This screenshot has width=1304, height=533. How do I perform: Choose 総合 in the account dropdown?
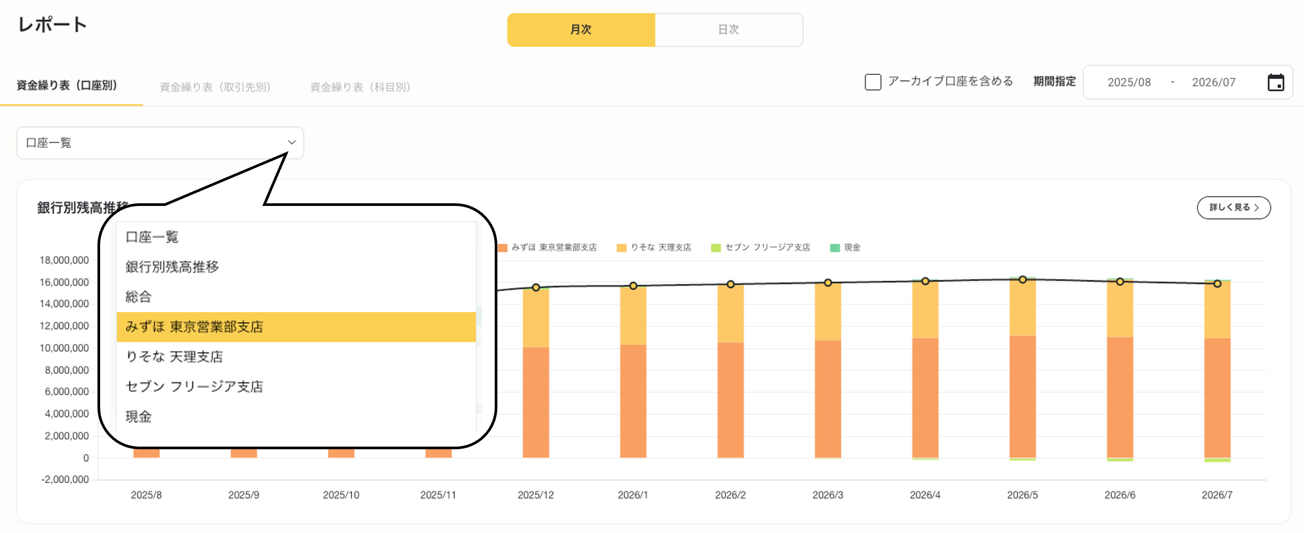click(140, 297)
